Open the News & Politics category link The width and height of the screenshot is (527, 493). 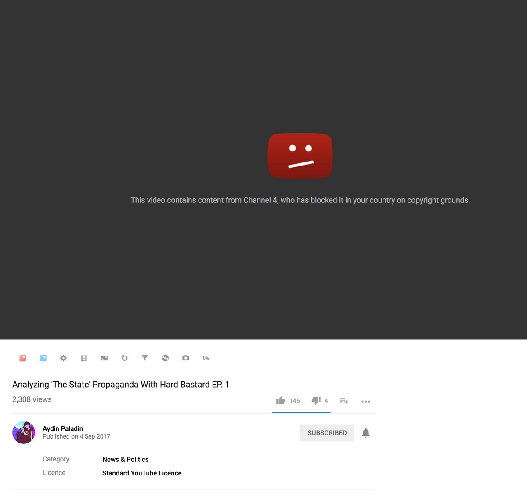click(126, 459)
